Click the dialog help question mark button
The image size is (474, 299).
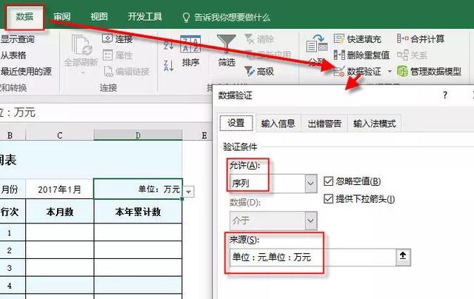click(445, 95)
